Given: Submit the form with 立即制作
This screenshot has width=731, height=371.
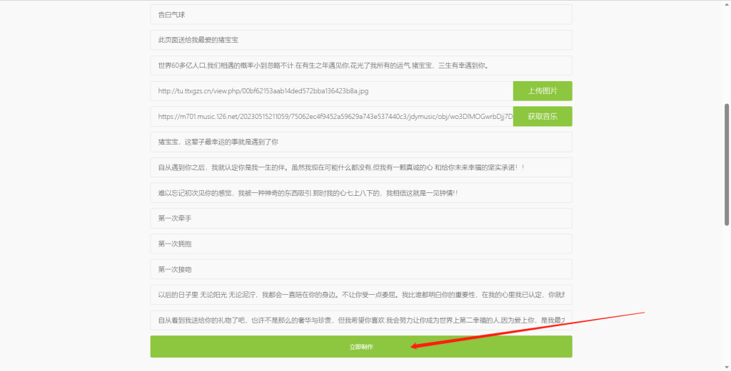Looking at the screenshot, I should (x=361, y=347).
